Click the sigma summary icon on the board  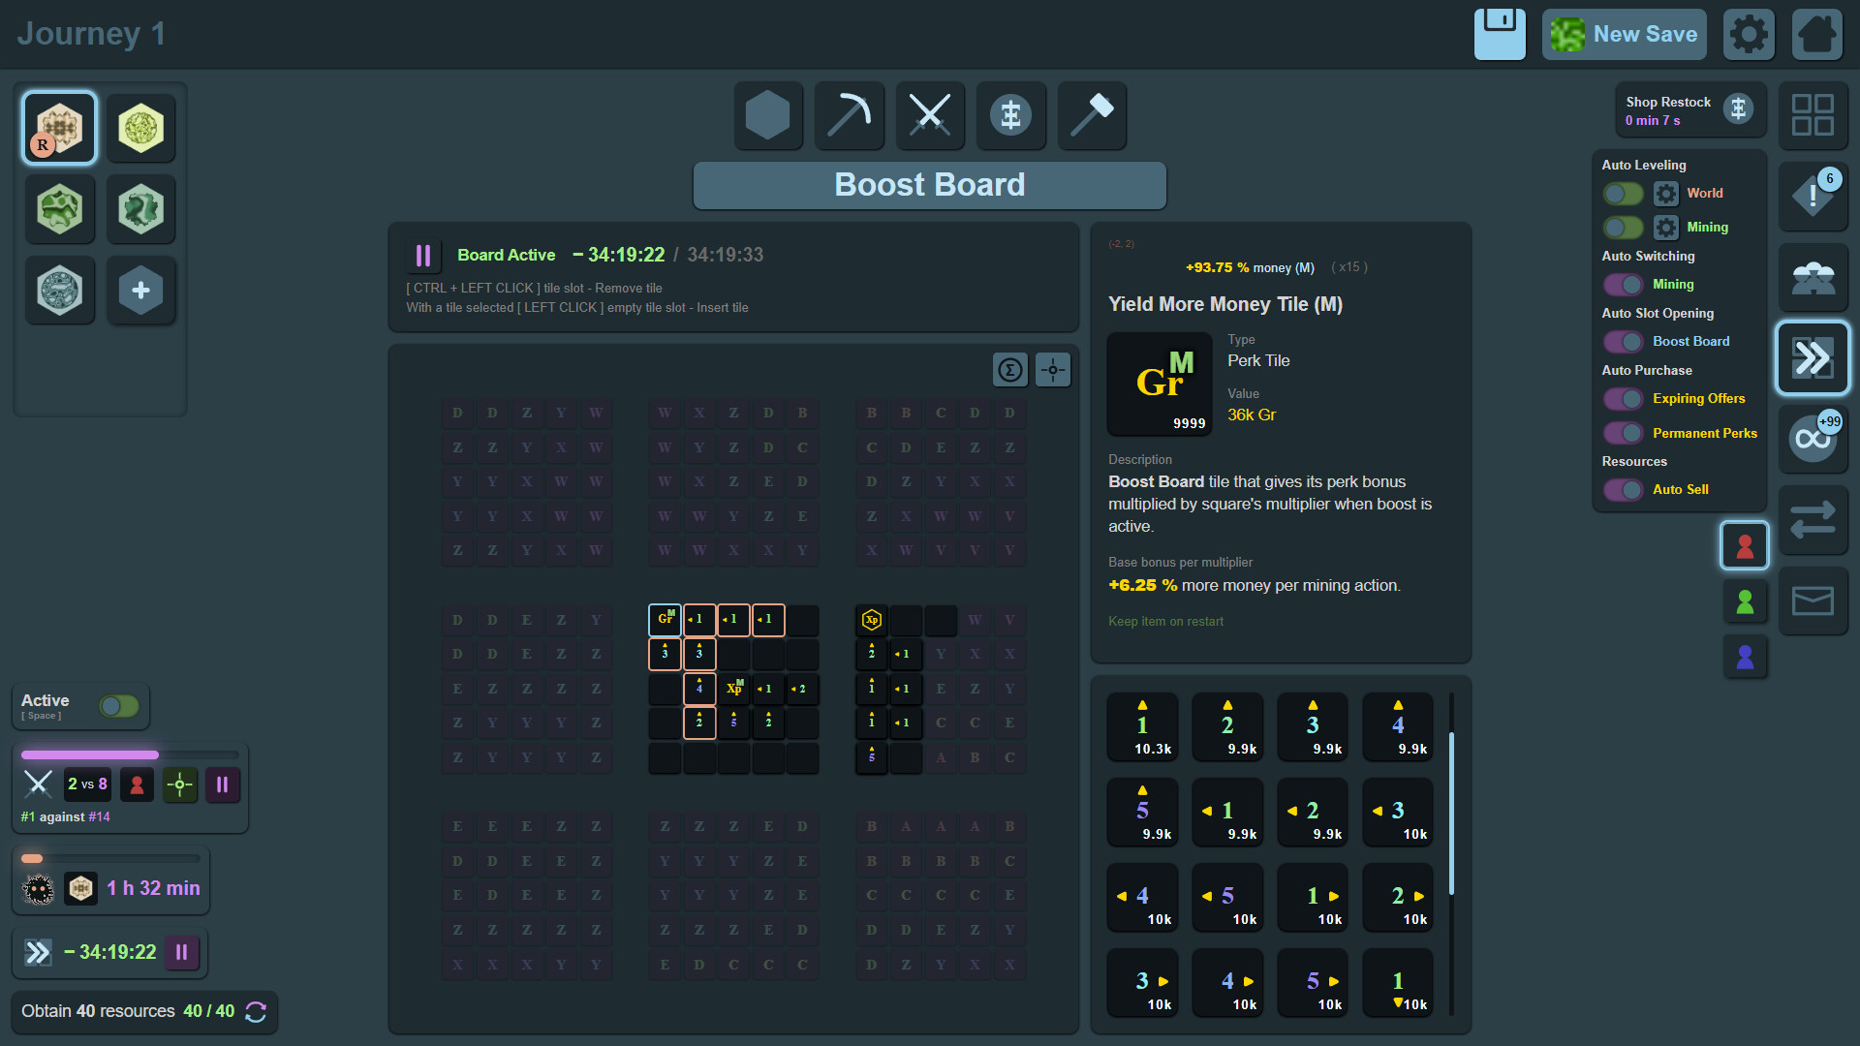coord(1010,369)
